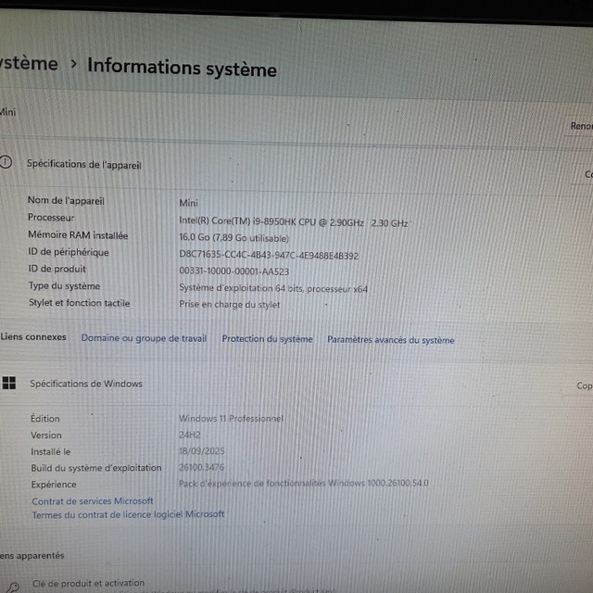
Task: Click the key icon next to Clé de produit
Action: pos(14,587)
